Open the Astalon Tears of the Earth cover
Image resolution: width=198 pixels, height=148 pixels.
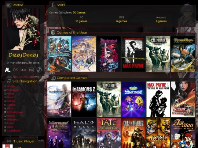tap(183, 133)
